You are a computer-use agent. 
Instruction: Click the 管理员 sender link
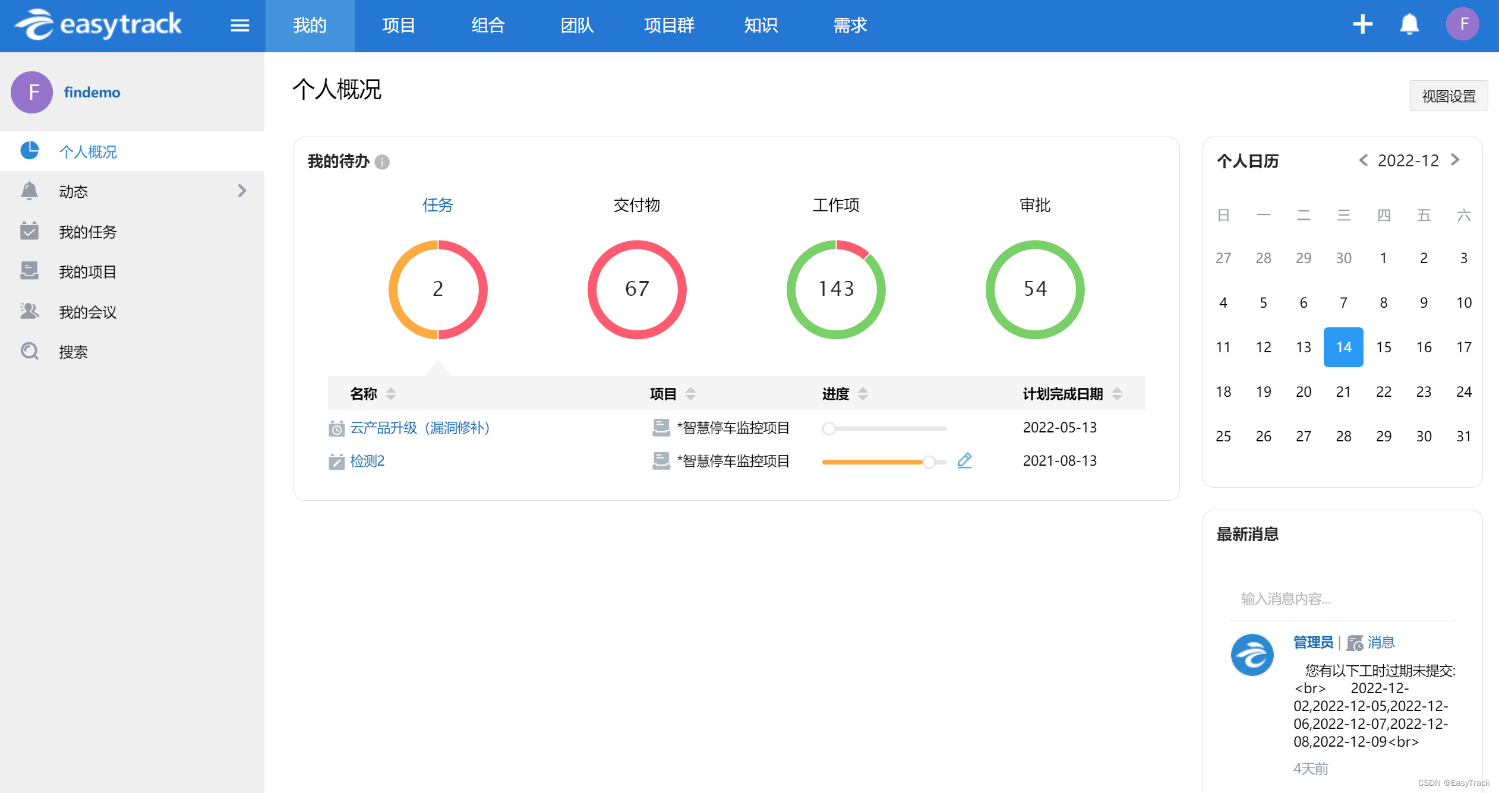pyautogui.click(x=1313, y=642)
